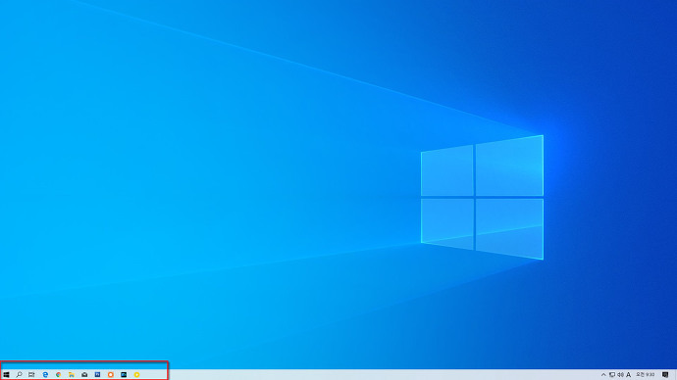Screen dimensions: 677x380
Task: Open the black-and-blue monitor taskbar app
Action: pos(124,375)
